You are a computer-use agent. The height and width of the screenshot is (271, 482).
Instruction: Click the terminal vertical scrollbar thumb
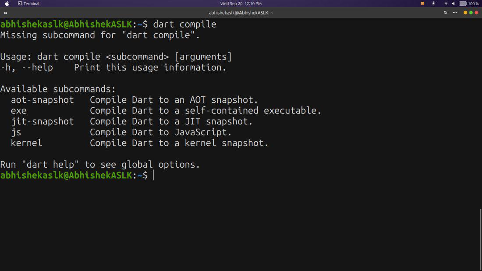pos(481,239)
